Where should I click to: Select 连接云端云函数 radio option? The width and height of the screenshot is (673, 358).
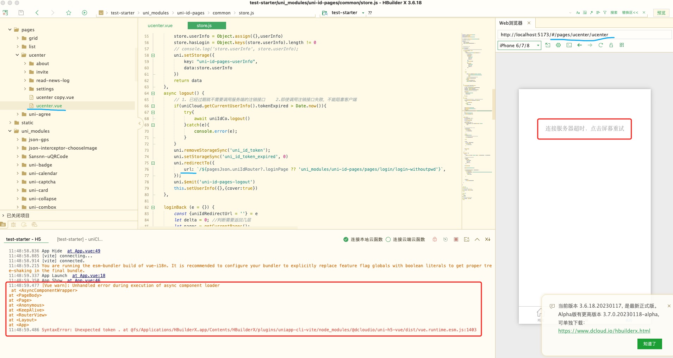point(388,239)
